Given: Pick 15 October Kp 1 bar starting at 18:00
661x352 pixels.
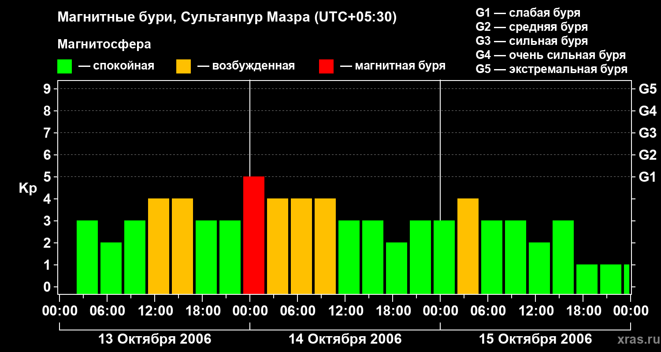Looking at the screenshot, I should tap(587, 279).
